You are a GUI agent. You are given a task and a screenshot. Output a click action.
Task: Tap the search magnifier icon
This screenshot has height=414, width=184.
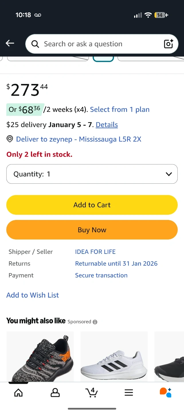[35, 44]
